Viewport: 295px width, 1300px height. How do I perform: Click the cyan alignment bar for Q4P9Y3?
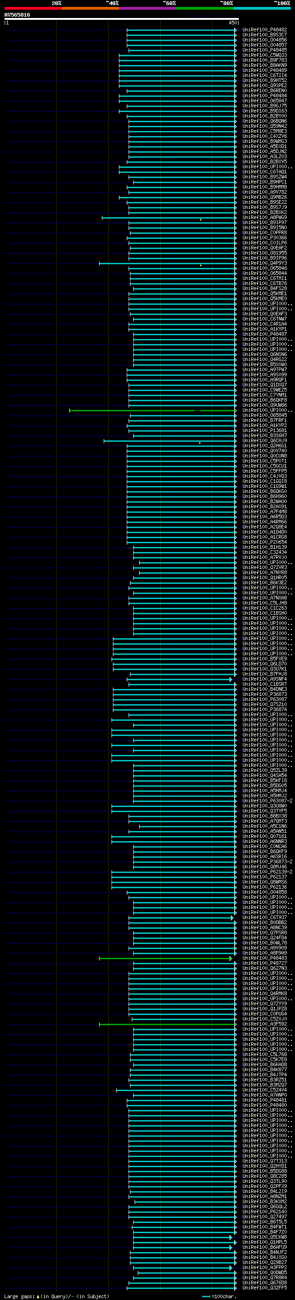click(x=167, y=263)
